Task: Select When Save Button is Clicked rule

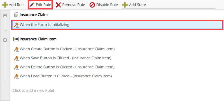Action: tap(66, 58)
